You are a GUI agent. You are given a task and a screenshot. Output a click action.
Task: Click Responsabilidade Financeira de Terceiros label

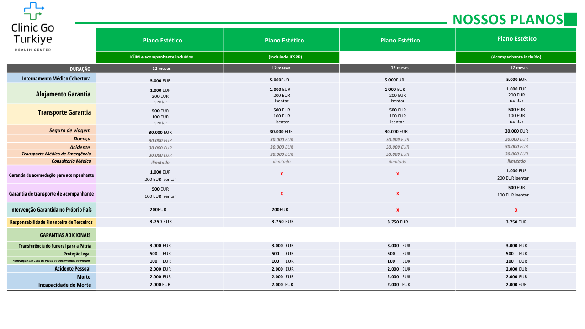click(51, 222)
